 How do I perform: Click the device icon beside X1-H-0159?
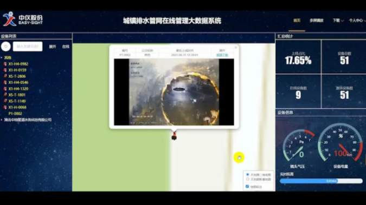click(x=5, y=70)
